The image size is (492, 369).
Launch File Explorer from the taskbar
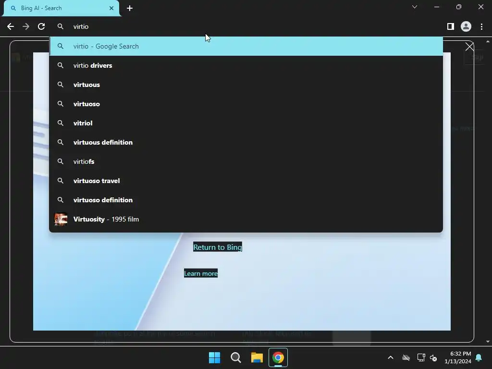coord(257,357)
